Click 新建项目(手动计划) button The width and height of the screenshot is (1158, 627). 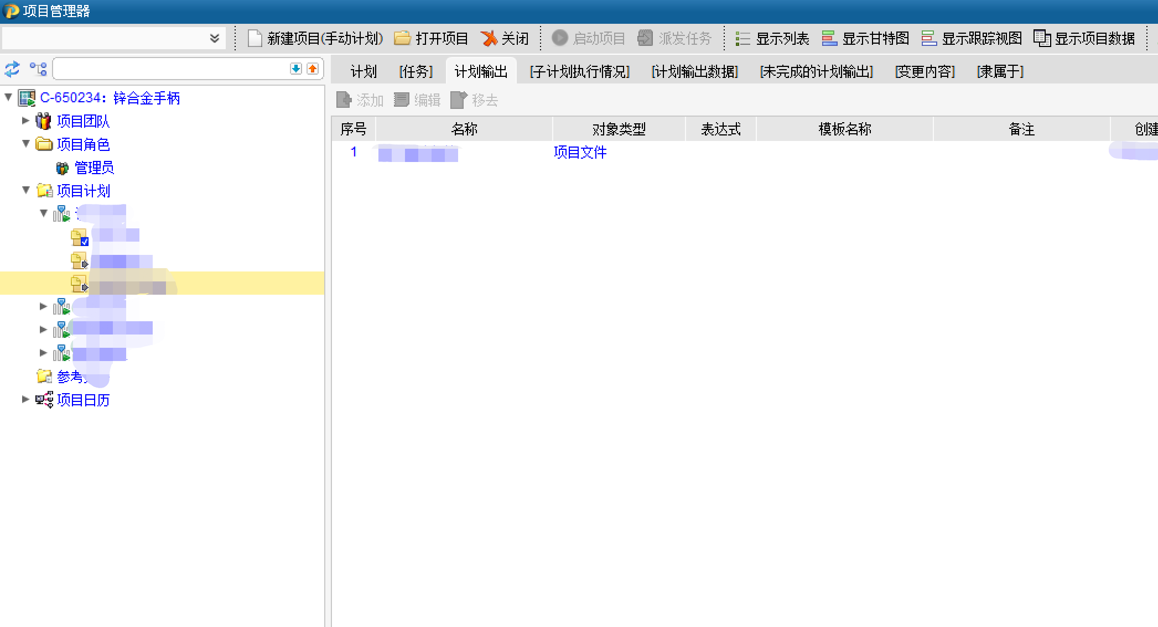(x=315, y=38)
